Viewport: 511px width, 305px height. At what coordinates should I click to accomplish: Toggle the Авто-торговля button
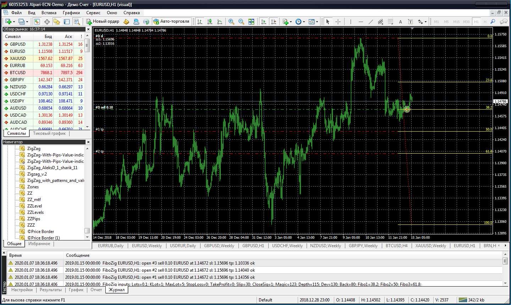[171, 21]
